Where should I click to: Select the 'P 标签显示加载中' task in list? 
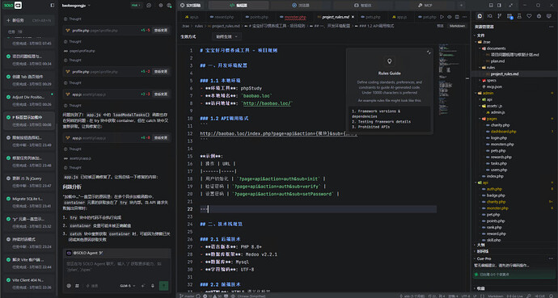30,121
